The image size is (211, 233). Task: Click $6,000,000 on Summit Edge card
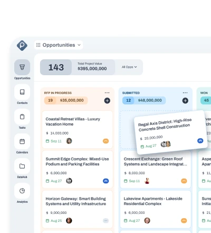click(56, 173)
